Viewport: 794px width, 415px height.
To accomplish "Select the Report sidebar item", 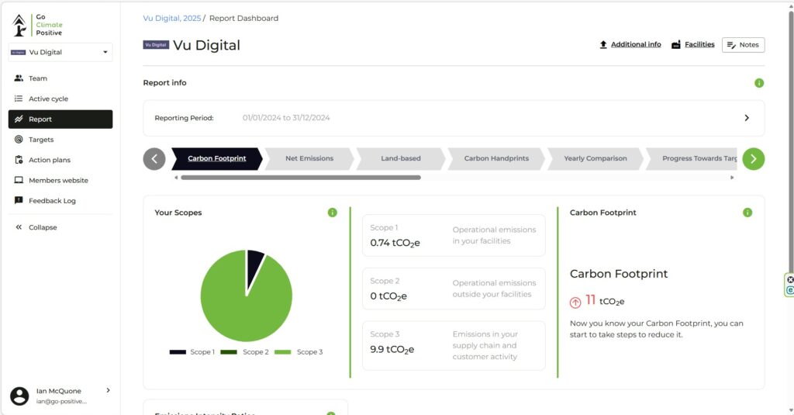I will 60,119.
